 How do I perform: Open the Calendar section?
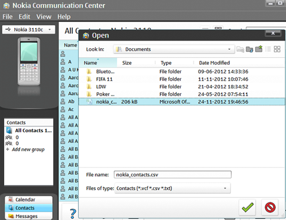pyautogui.click(x=29, y=199)
